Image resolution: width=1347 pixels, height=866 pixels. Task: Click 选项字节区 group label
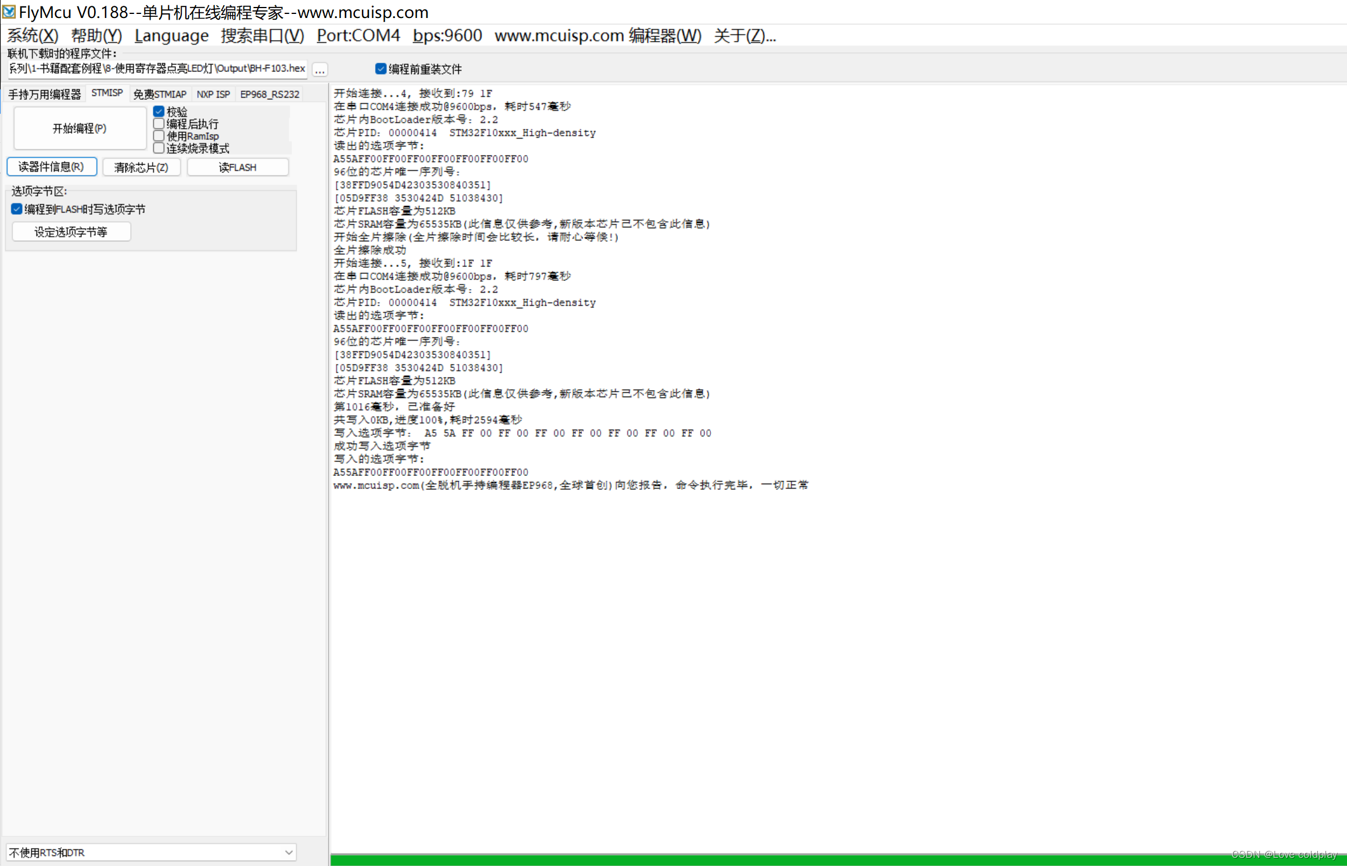39,191
